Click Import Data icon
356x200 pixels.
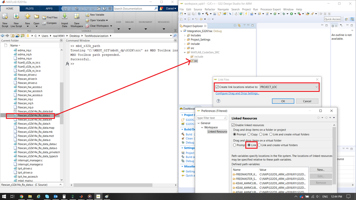[x=65, y=16]
